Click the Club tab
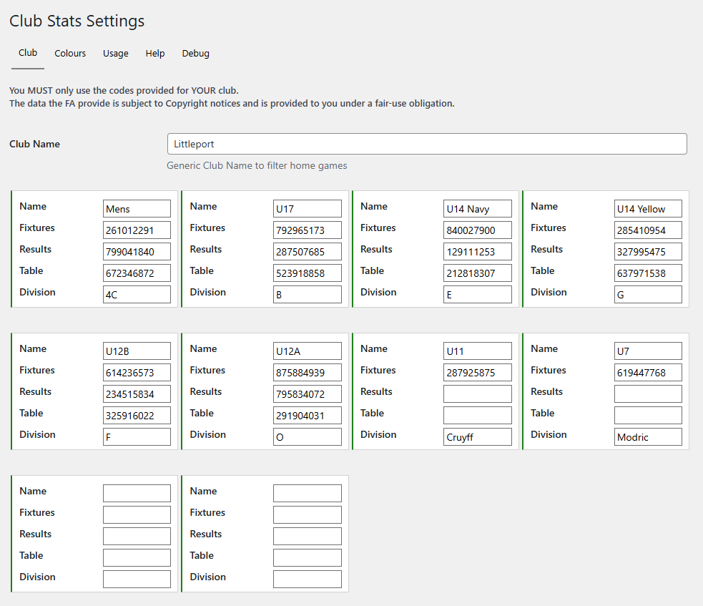This screenshot has height=606, width=703. point(28,53)
